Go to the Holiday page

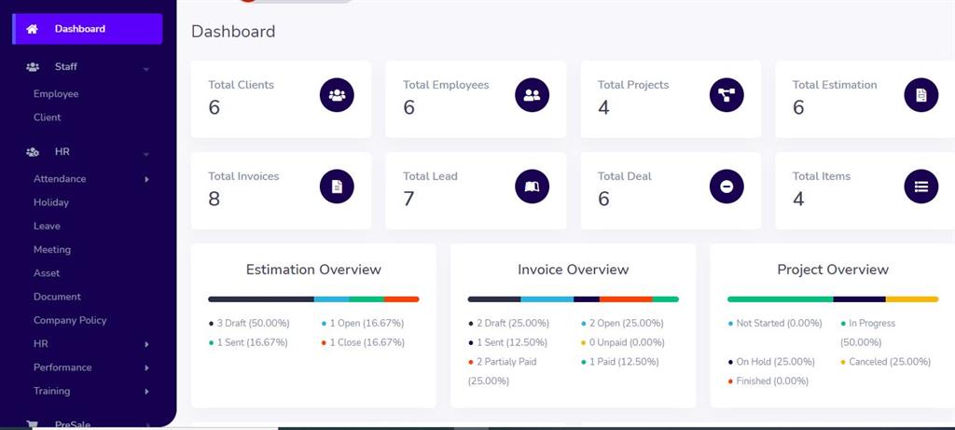click(x=51, y=202)
